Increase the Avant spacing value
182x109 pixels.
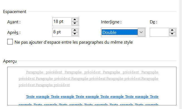[x=75, y=20]
